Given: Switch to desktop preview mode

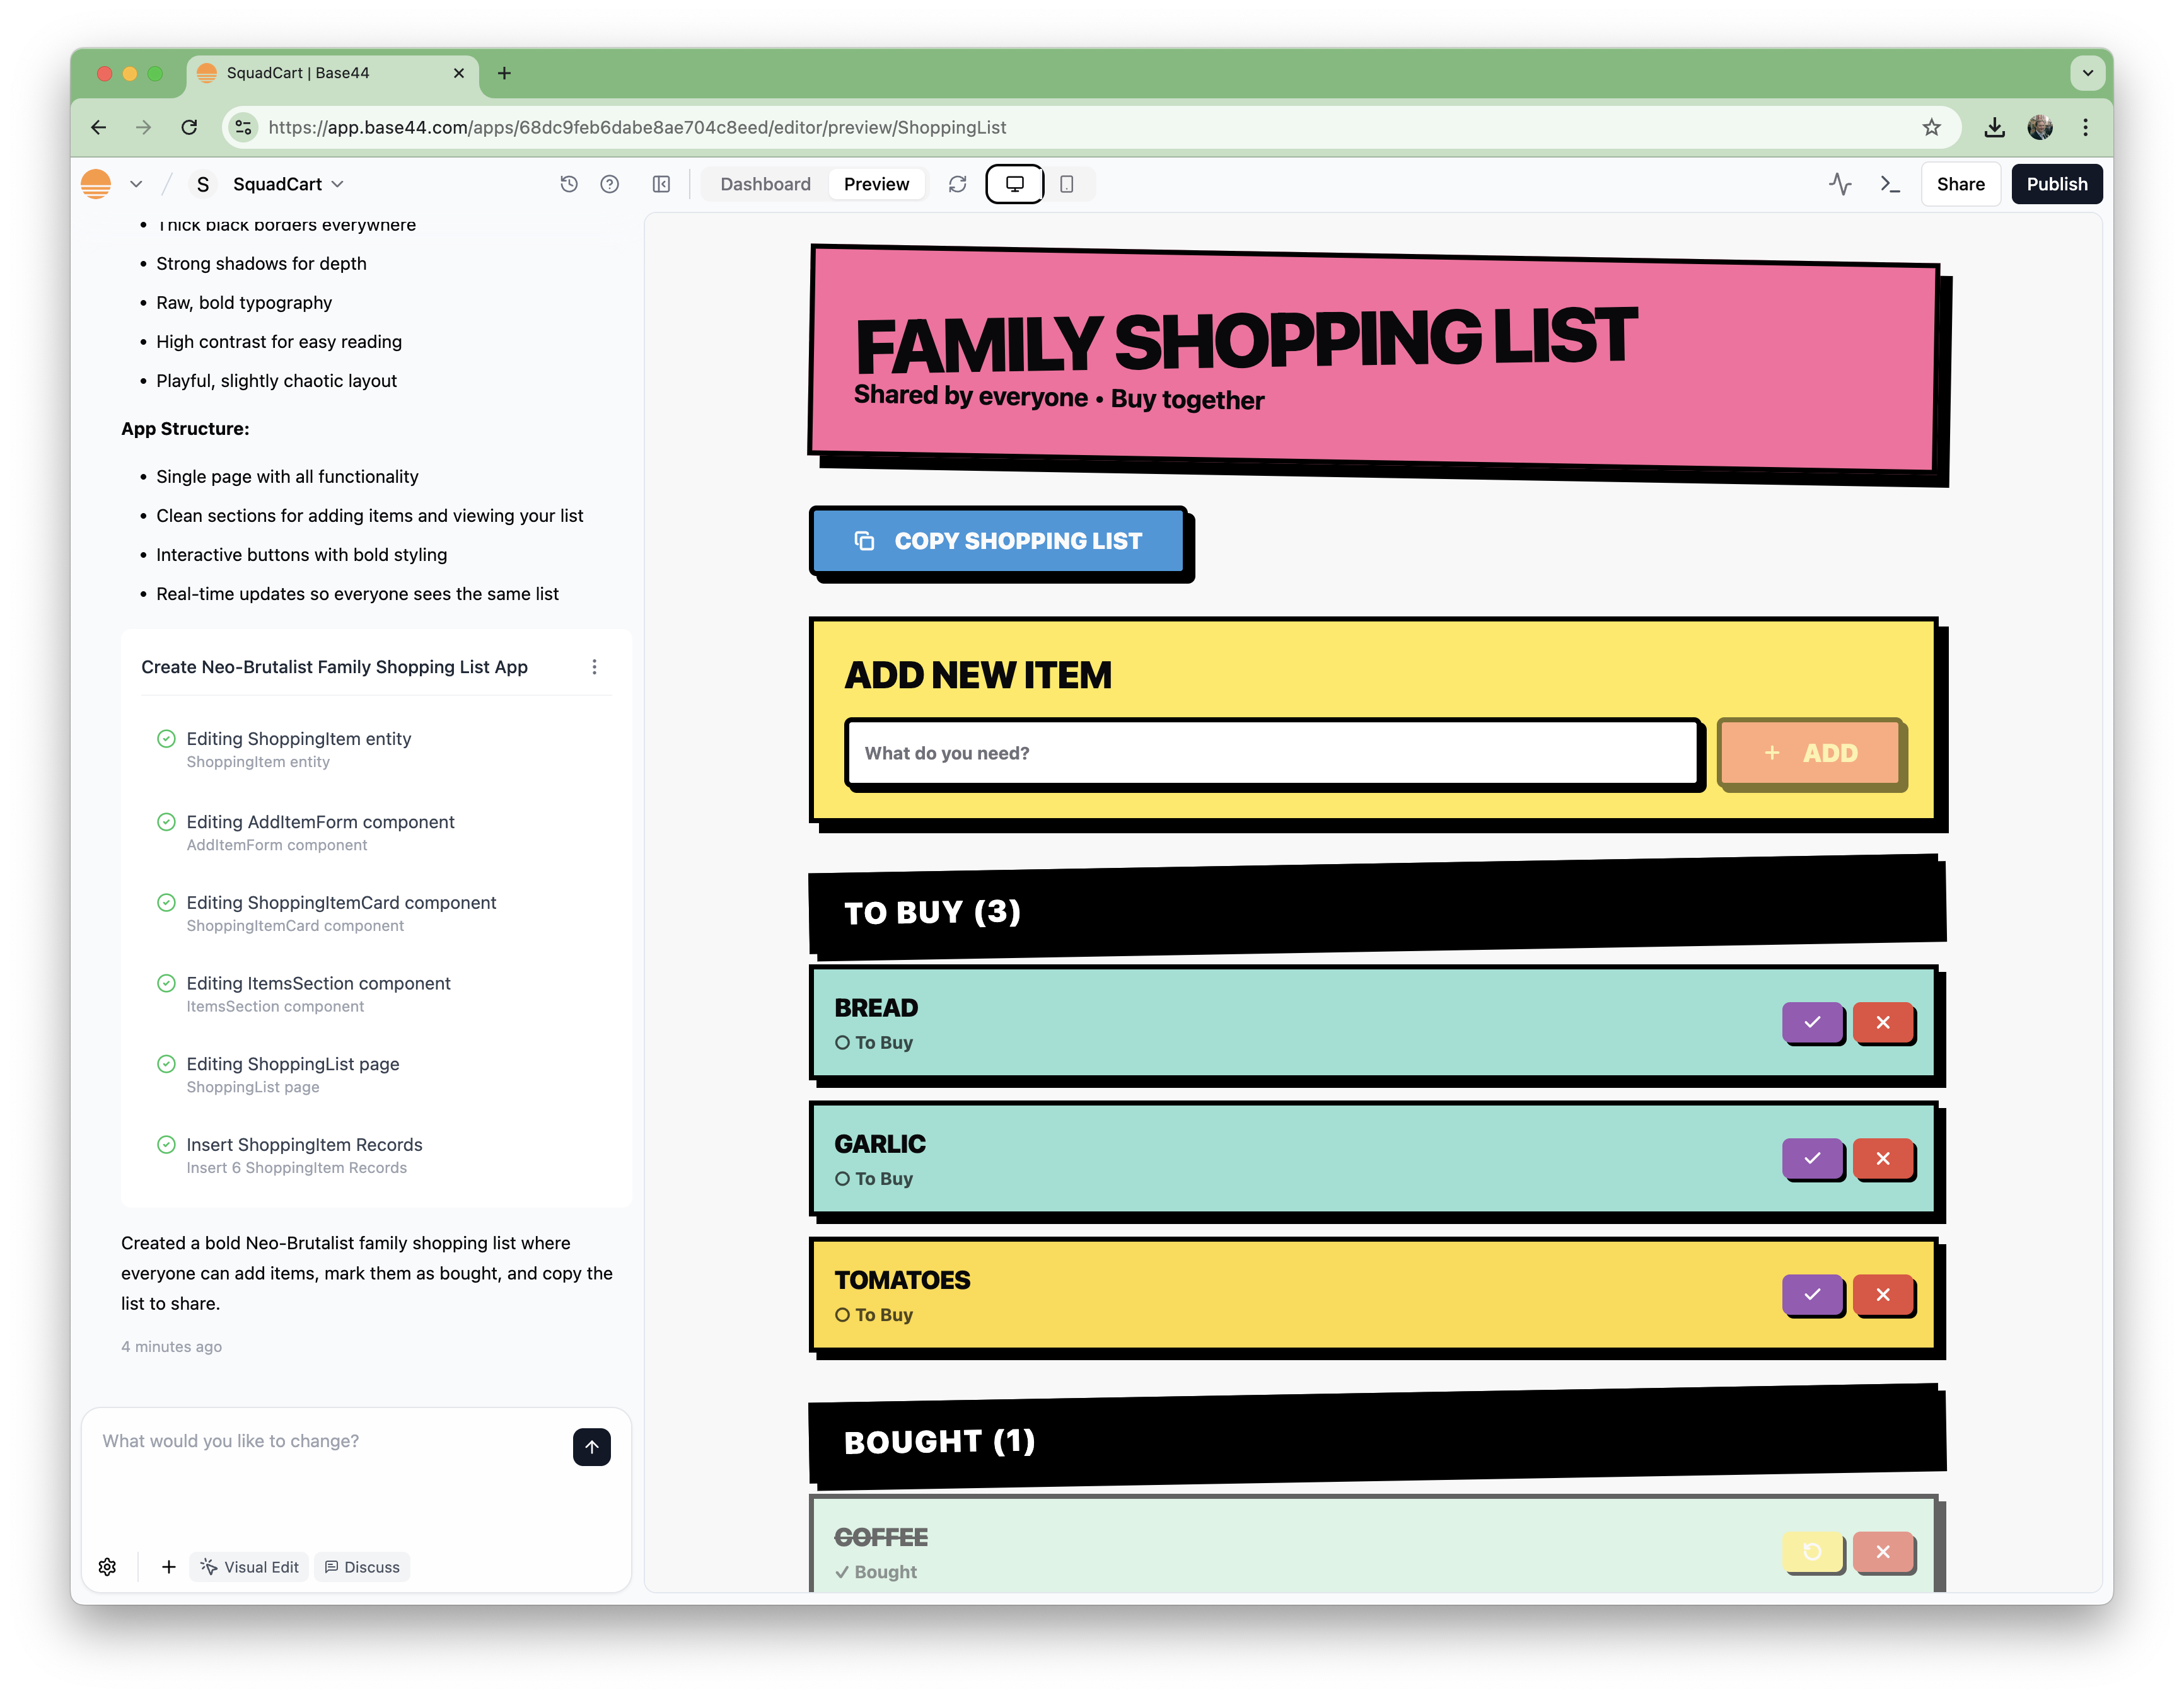Looking at the screenshot, I should pos(1014,184).
